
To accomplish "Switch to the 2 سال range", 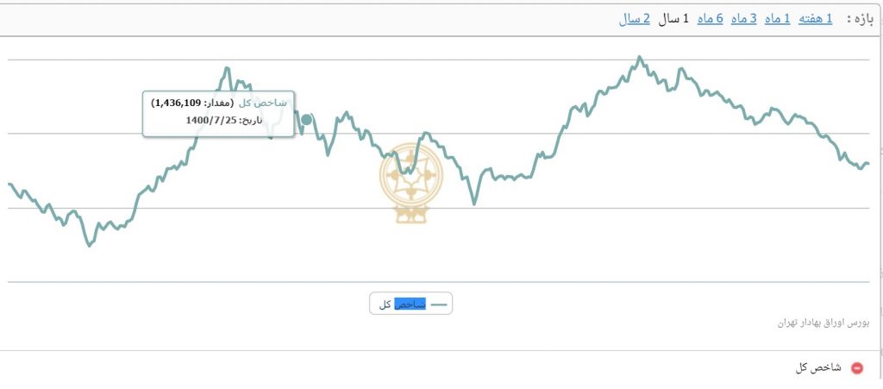I will point(635,18).
